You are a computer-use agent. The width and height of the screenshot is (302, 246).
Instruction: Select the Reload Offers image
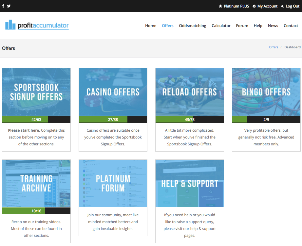[190, 92]
